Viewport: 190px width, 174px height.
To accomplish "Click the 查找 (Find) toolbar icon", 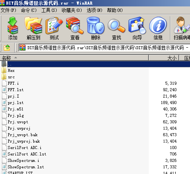I will tap(116, 26).
